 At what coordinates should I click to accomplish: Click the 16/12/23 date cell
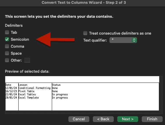11,91
